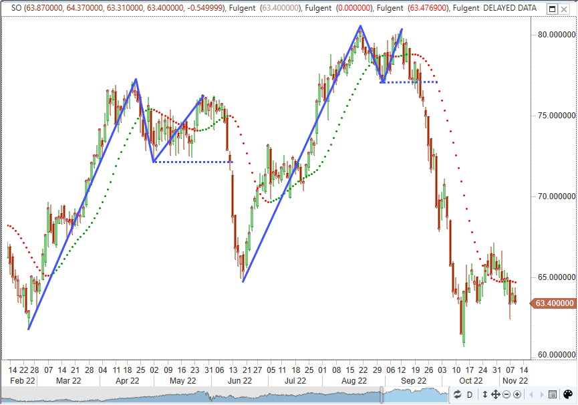Open the D daily interval selector
578x405 pixels.
coord(469,395)
